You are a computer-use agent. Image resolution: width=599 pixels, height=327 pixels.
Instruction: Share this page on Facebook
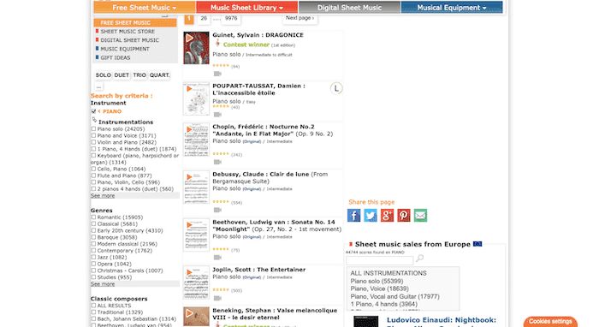[353, 216]
